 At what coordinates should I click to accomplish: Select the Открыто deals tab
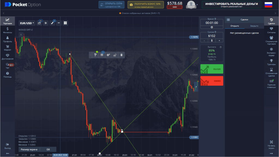pyautogui.click(x=235, y=26)
